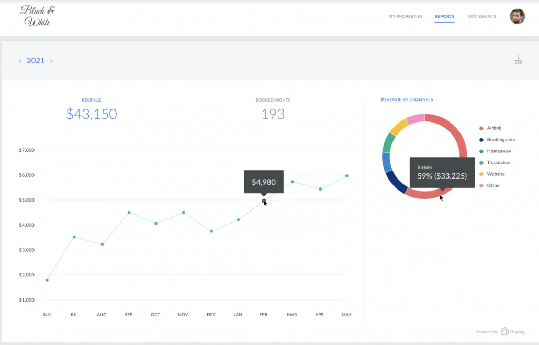Go to previous year with left chevron

point(20,61)
